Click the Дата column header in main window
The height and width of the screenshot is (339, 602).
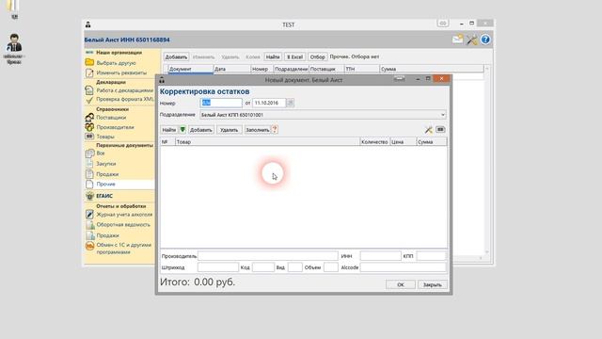[x=232, y=69]
